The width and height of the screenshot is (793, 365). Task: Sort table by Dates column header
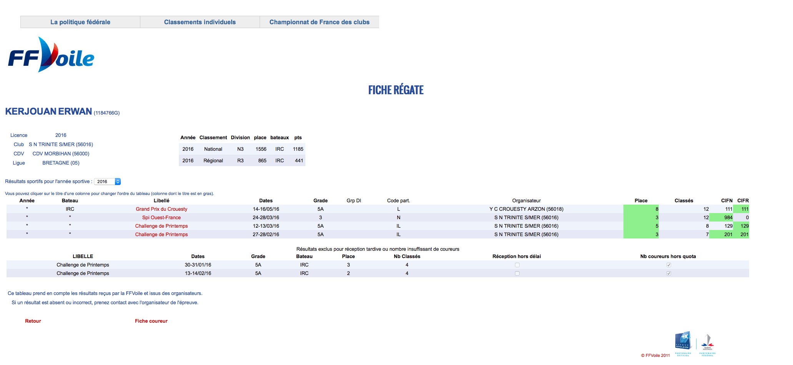point(266,201)
